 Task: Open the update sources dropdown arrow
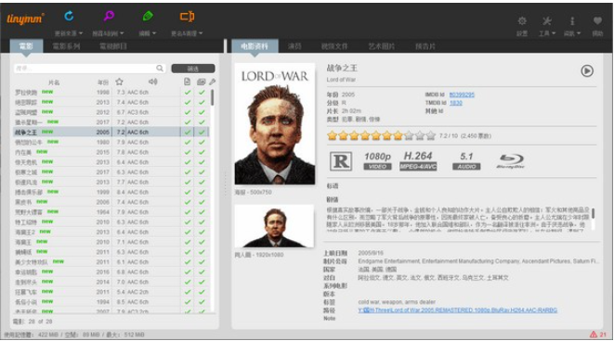tap(81, 33)
